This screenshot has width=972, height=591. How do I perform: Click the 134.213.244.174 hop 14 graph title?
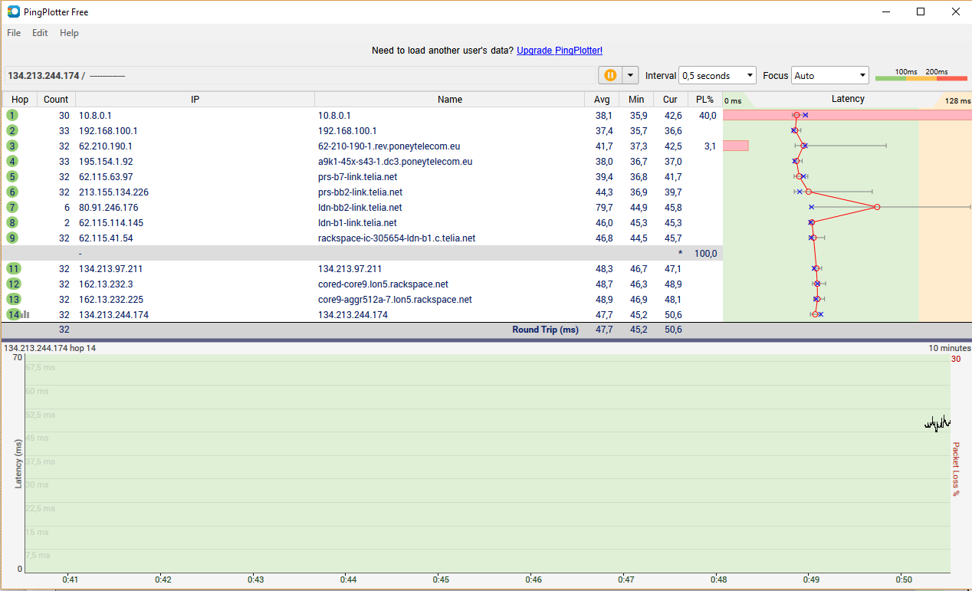point(50,348)
